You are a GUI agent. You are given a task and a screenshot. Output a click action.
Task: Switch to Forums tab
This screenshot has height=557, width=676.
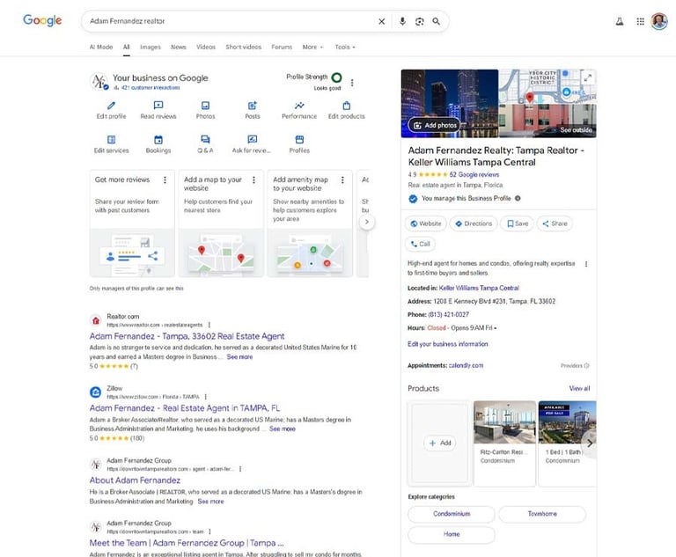(x=282, y=47)
